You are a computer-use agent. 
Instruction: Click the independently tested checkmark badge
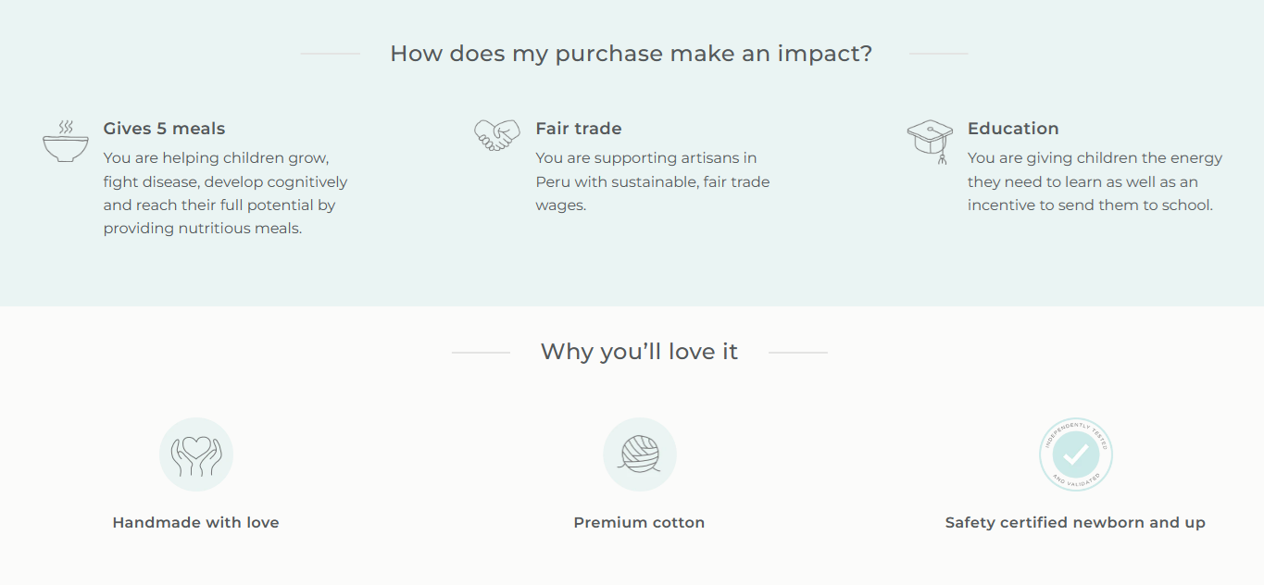point(1075,454)
